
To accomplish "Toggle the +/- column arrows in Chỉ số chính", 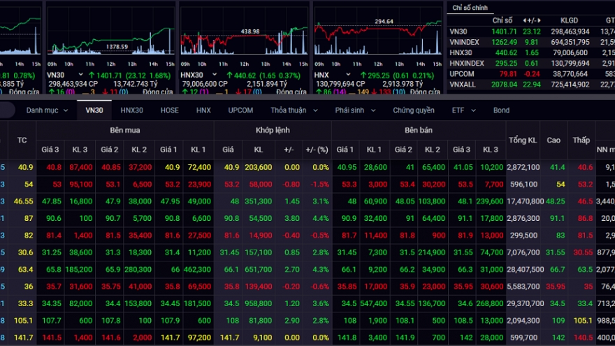I will point(532,20).
